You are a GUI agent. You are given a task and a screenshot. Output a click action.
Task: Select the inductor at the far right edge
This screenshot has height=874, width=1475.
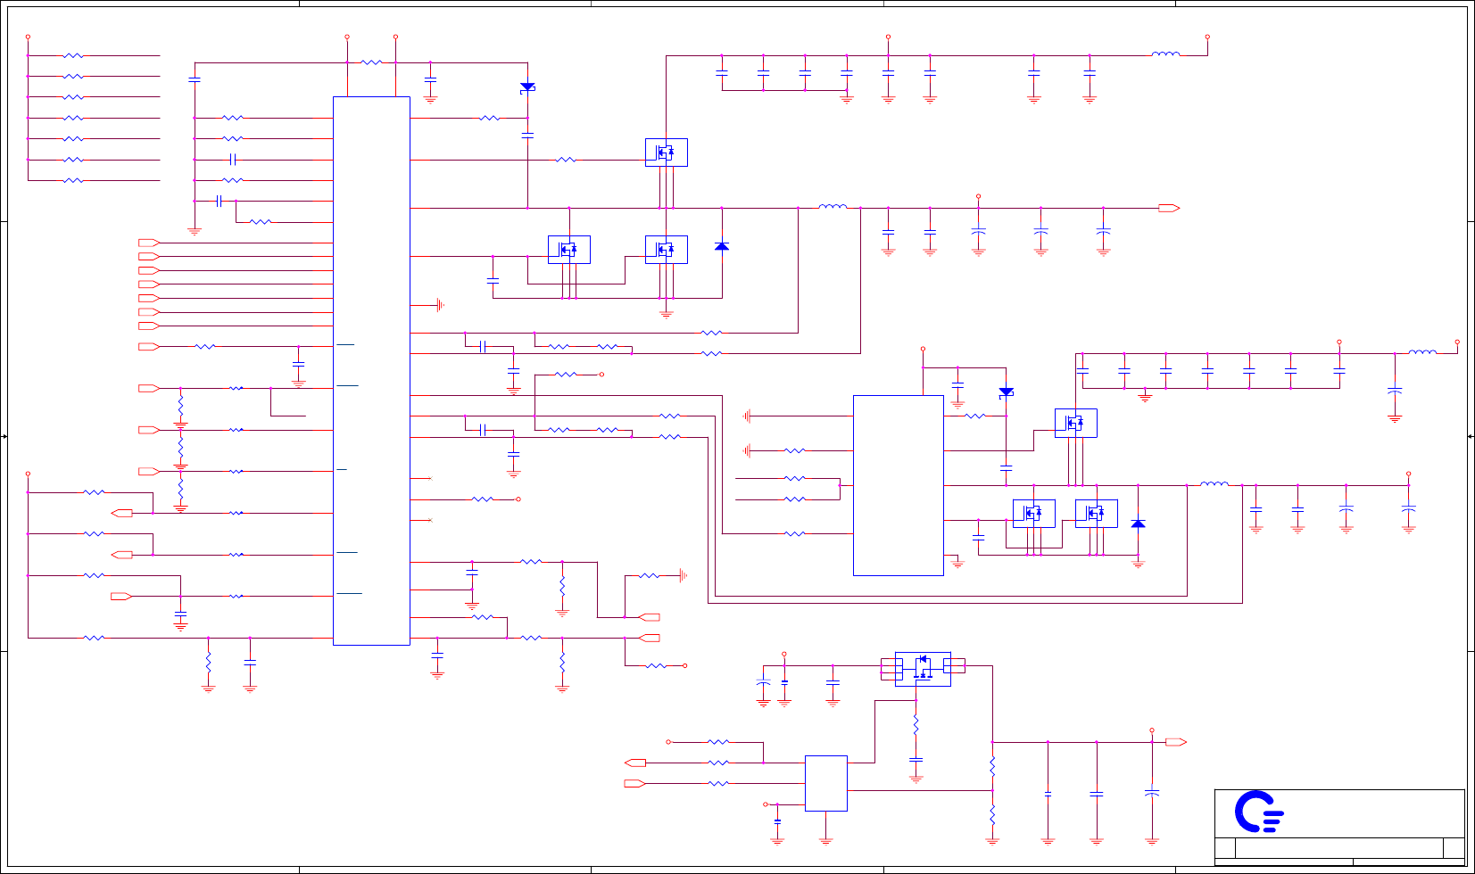coord(1422,352)
